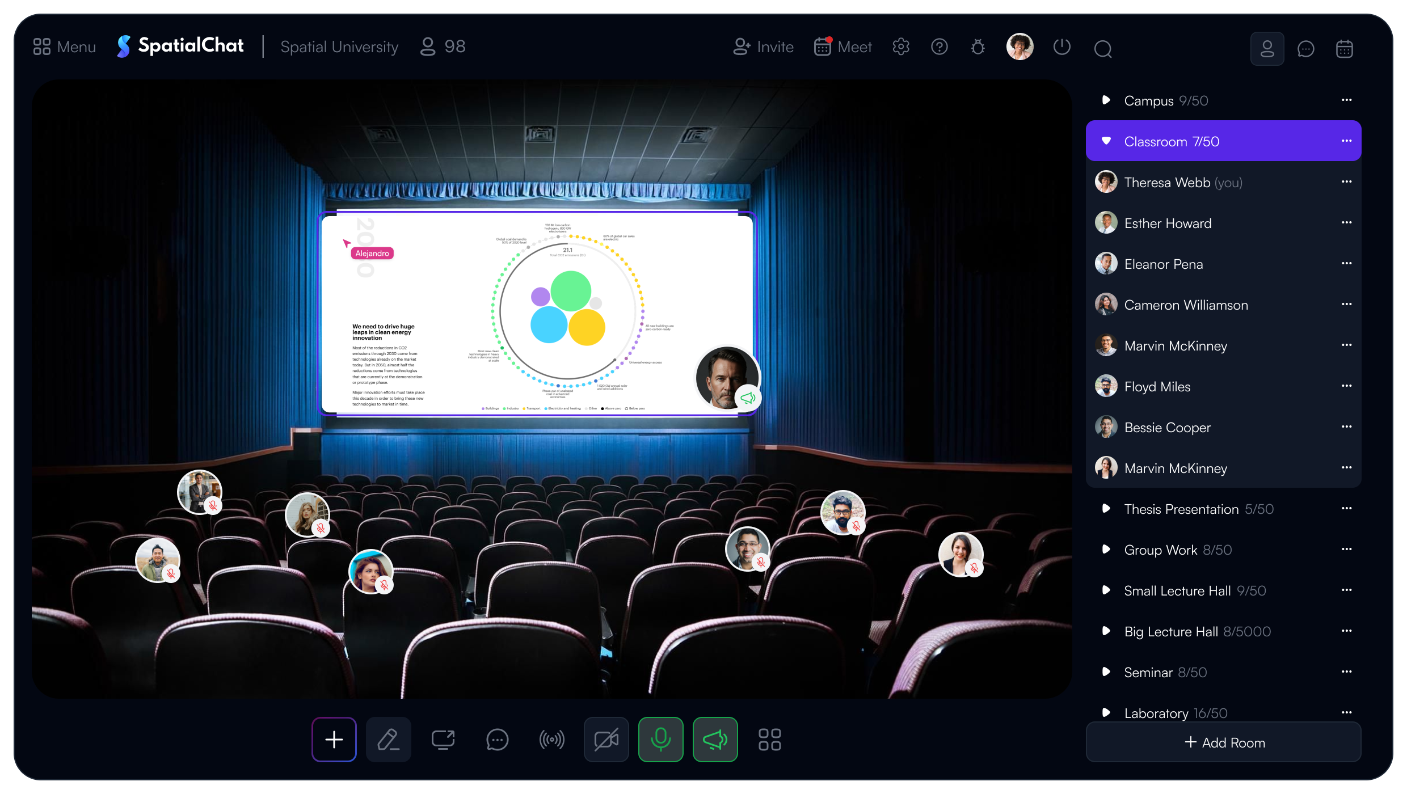
Task: Open options for Esther Howard
Action: coord(1347,222)
